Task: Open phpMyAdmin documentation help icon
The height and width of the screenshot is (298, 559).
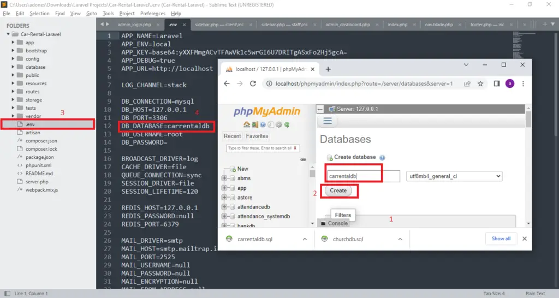Action: (263, 124)
